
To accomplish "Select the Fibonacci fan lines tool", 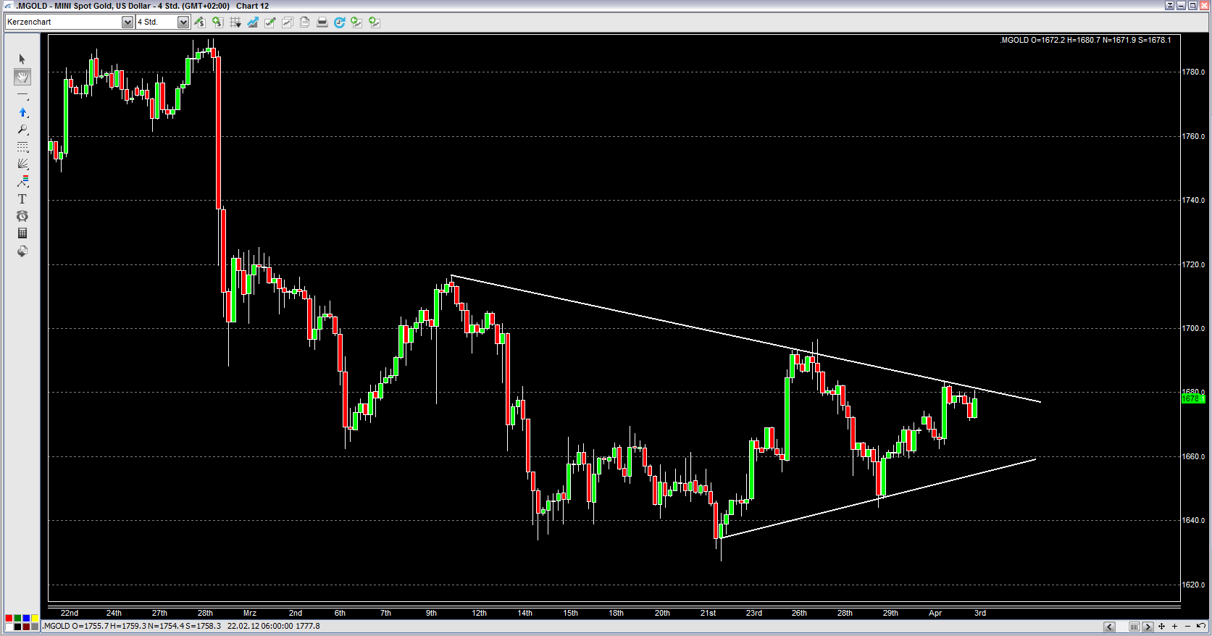I will coord(22,164).
